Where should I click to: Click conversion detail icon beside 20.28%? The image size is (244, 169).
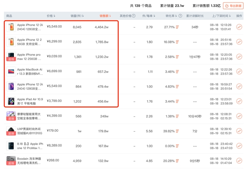click(x=177, y=161)
